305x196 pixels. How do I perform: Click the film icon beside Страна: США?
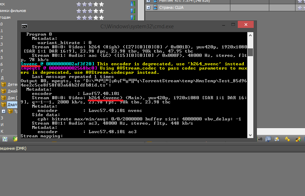pyautogui.click(x=155, y=7)
